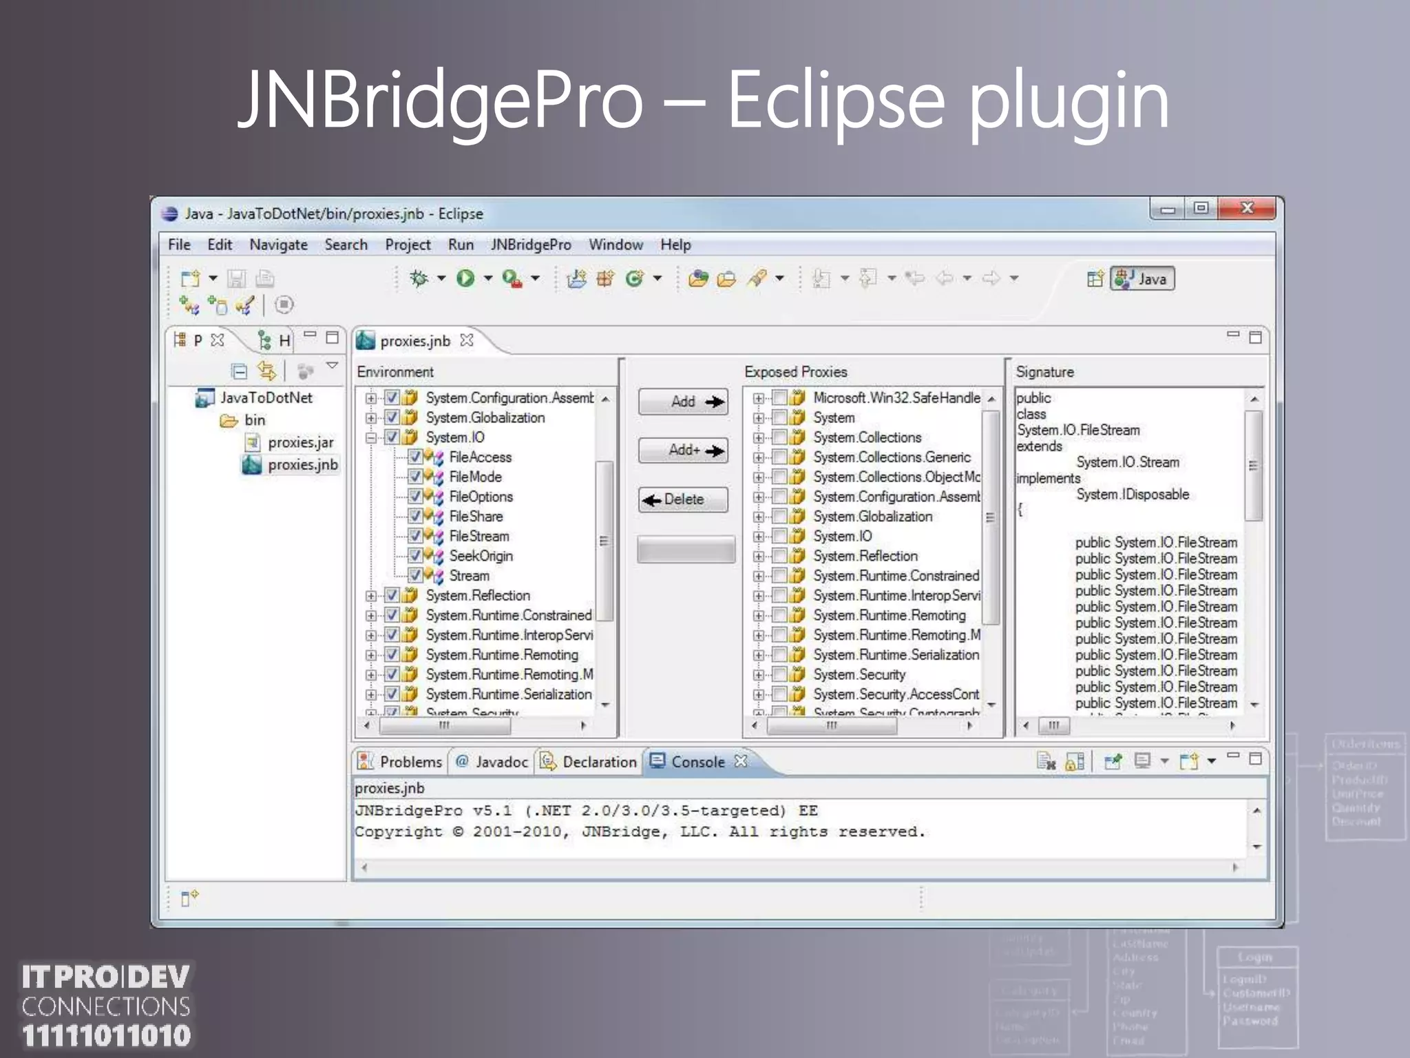Open the File menu
The image size is (1410, 1058).
click(x=179, y=245)
